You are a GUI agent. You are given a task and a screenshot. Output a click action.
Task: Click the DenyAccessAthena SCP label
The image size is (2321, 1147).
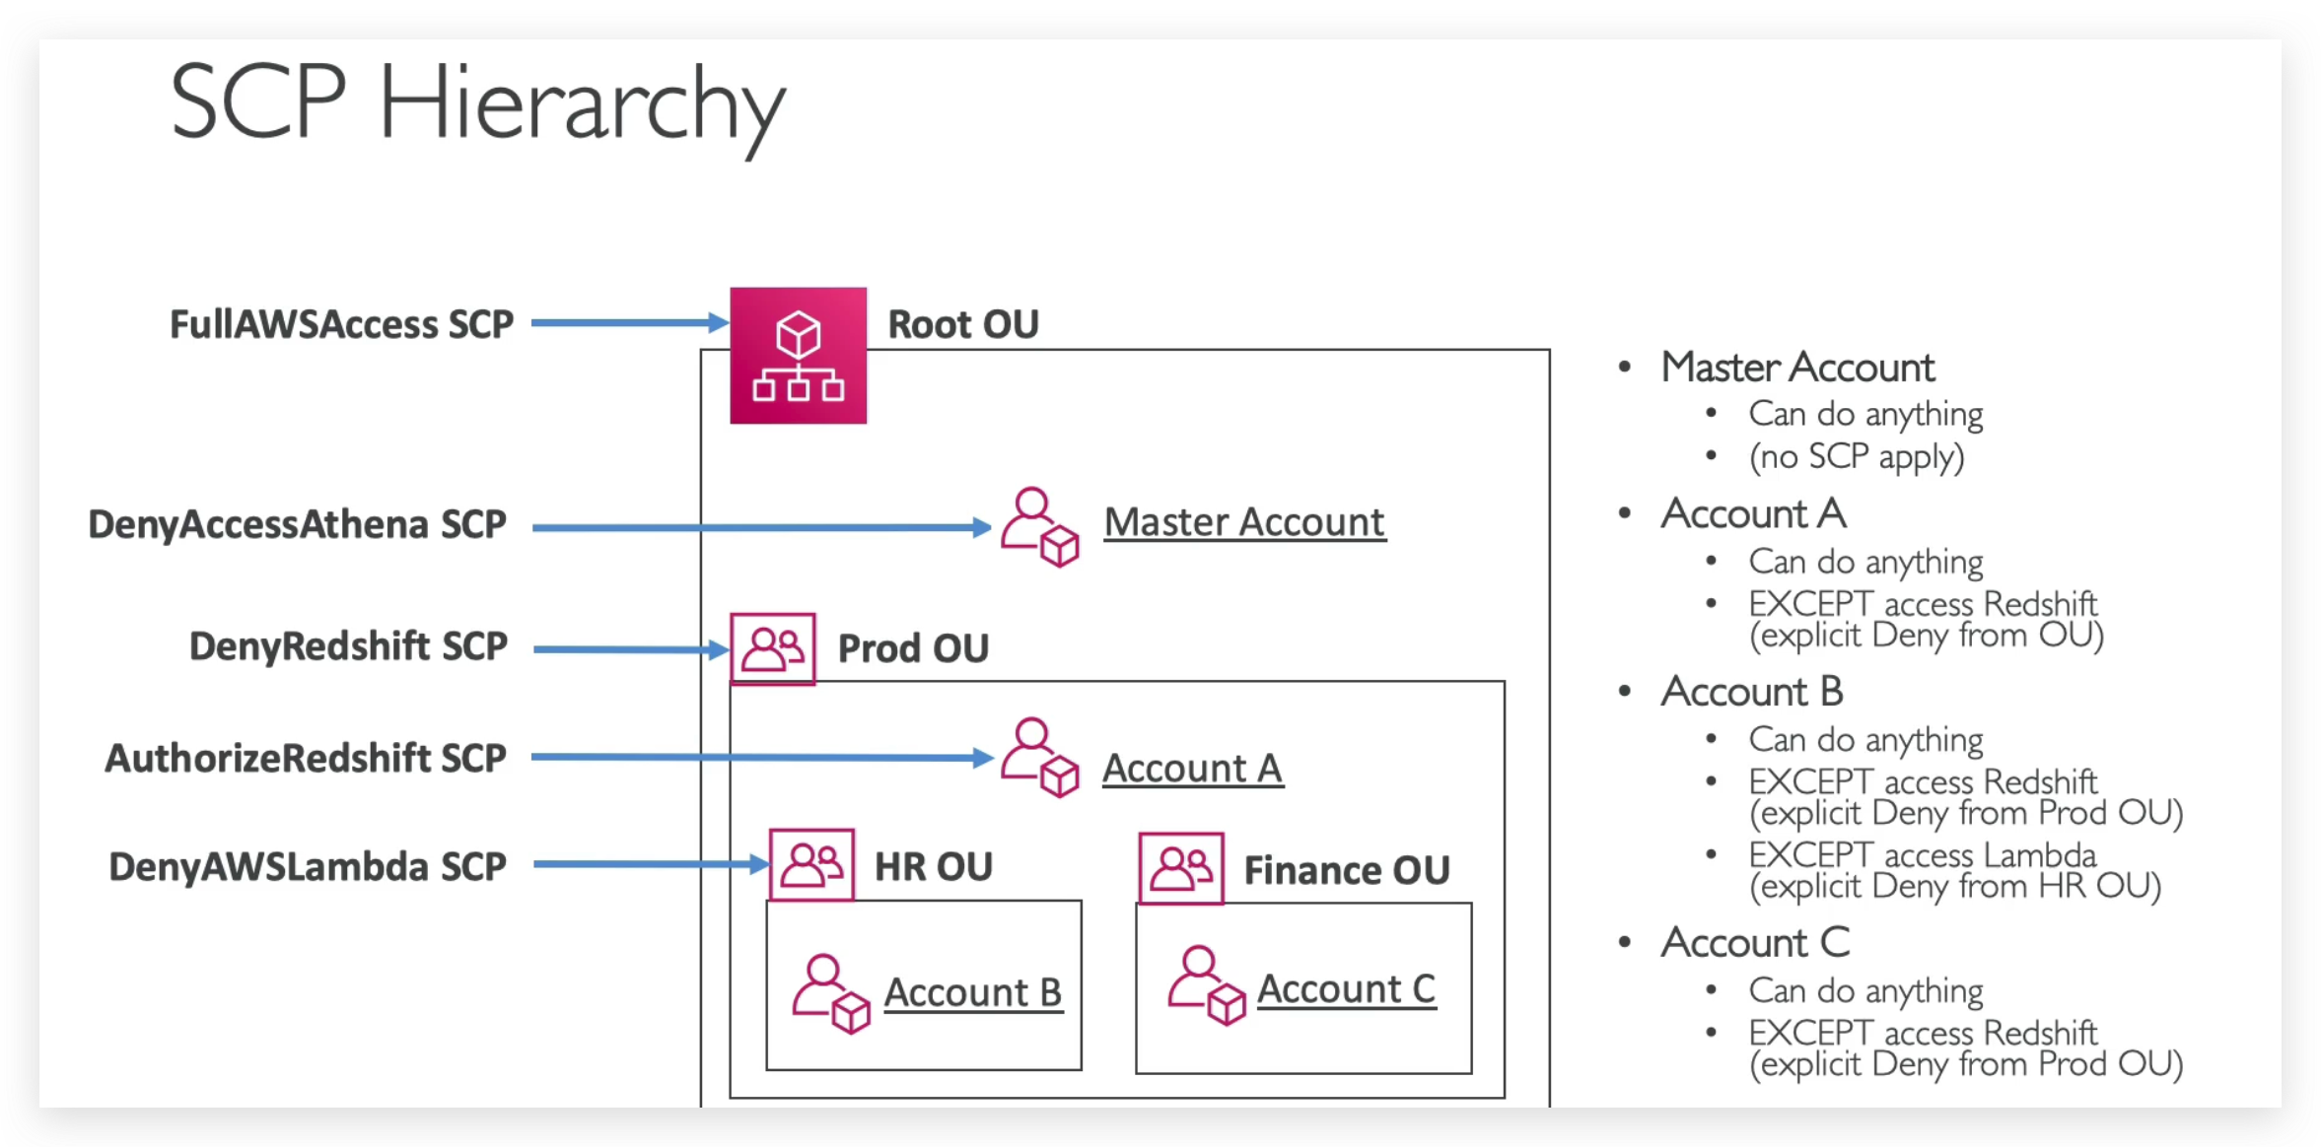coord(297,524)
